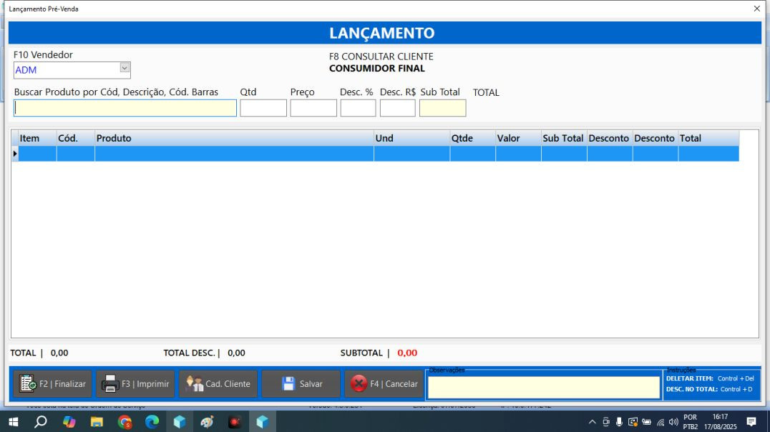
Task: Click the Qtd quantity field
Action: (x=263, y=108)
